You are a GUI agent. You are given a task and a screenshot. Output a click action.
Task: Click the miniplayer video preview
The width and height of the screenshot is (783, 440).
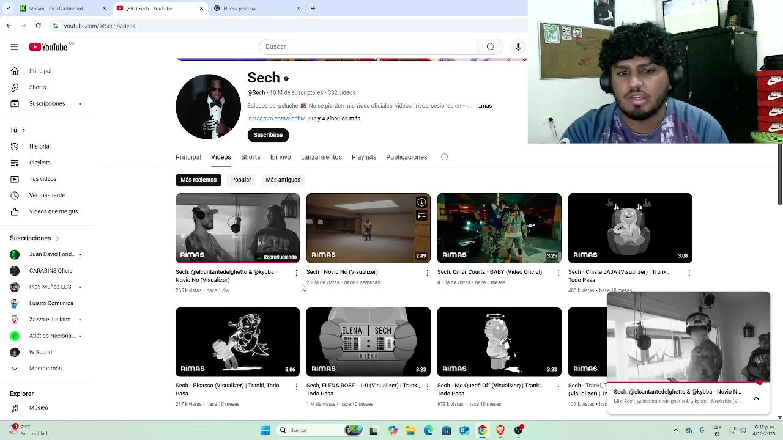pyautogui.click(x=689, y=337)
